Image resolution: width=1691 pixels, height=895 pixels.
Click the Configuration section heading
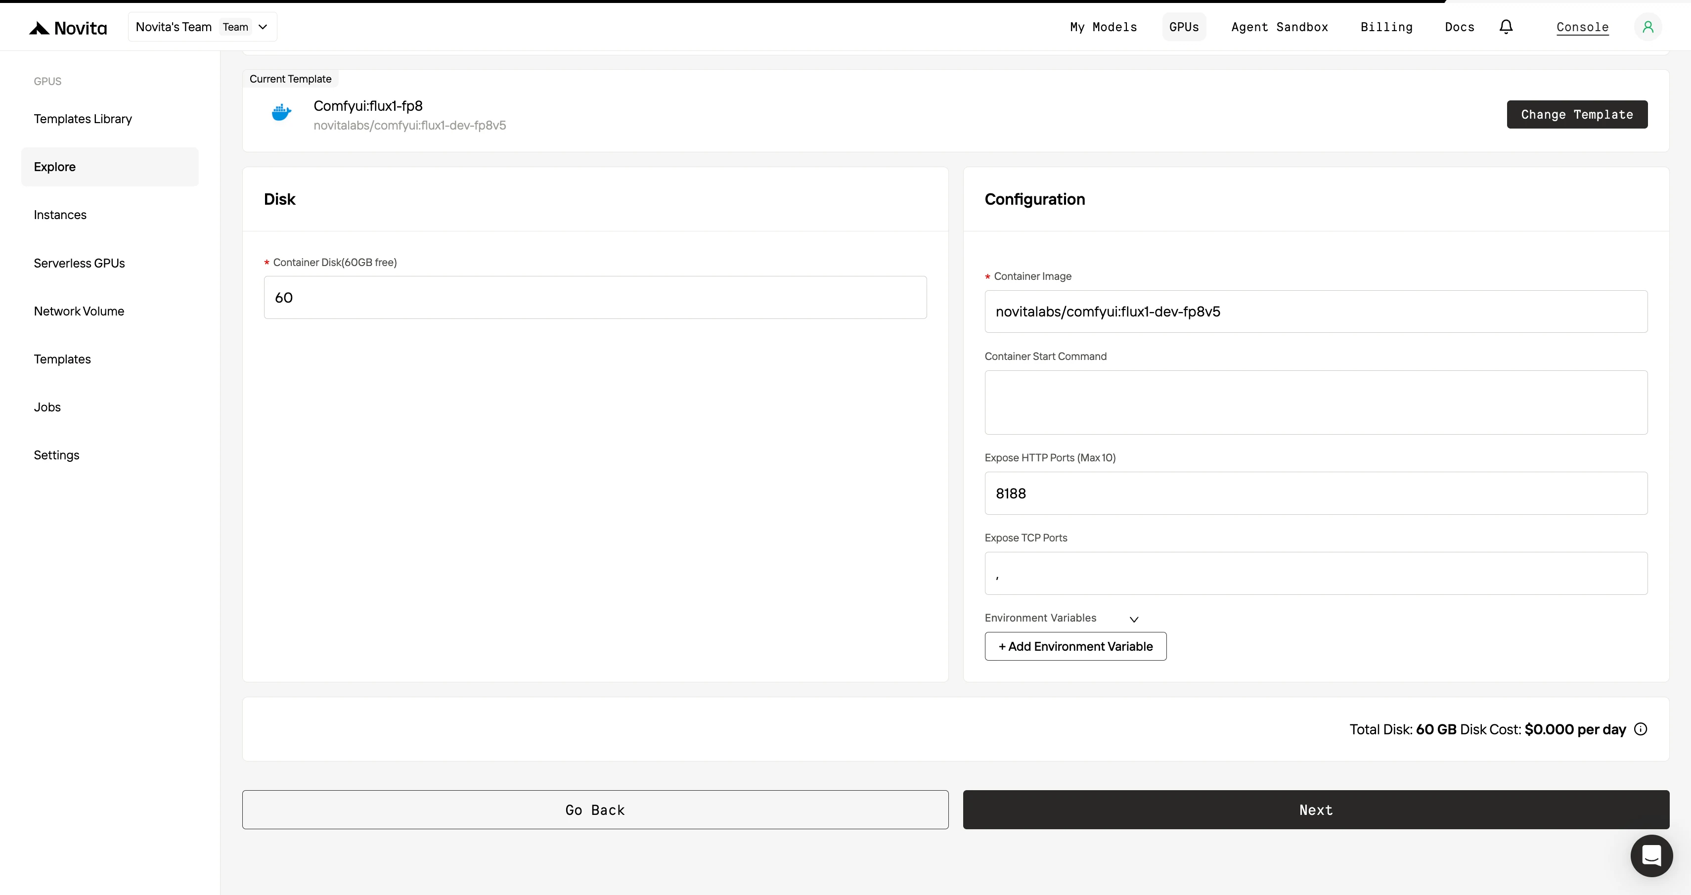click(1034, 199)
